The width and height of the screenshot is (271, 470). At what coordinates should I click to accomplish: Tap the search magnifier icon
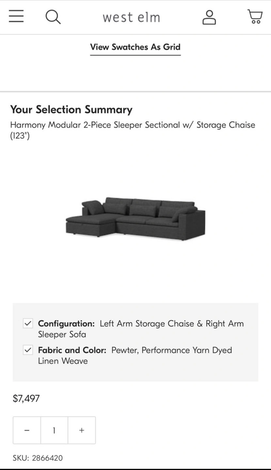point(53,17)
